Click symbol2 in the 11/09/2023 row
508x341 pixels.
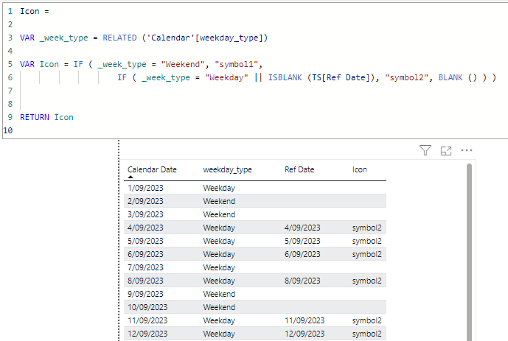tap(367, 320)
